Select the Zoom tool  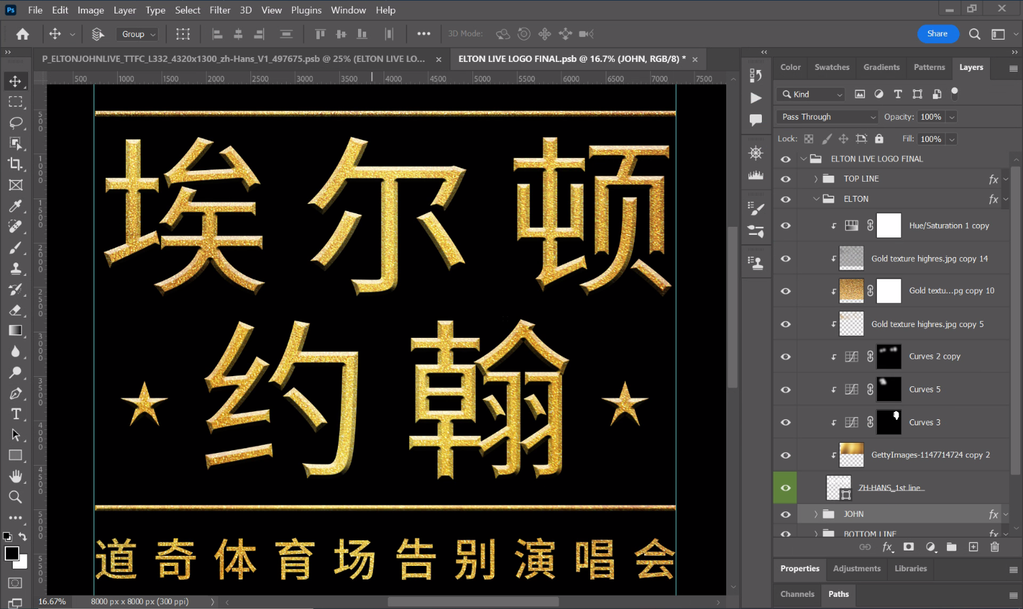click(x=15, y=497)
